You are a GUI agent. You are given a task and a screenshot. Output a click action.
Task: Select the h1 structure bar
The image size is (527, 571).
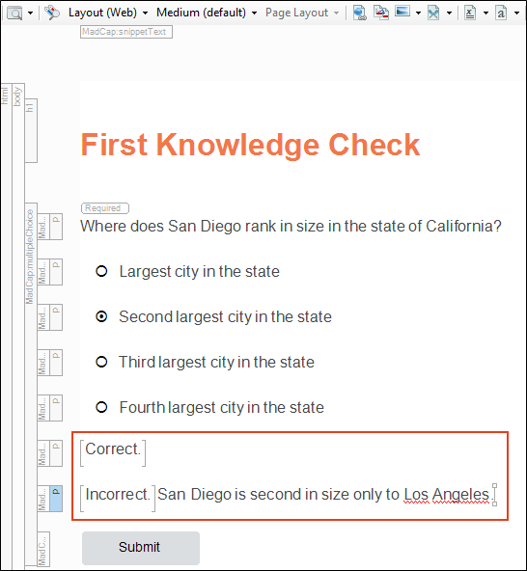pos(31,130)
